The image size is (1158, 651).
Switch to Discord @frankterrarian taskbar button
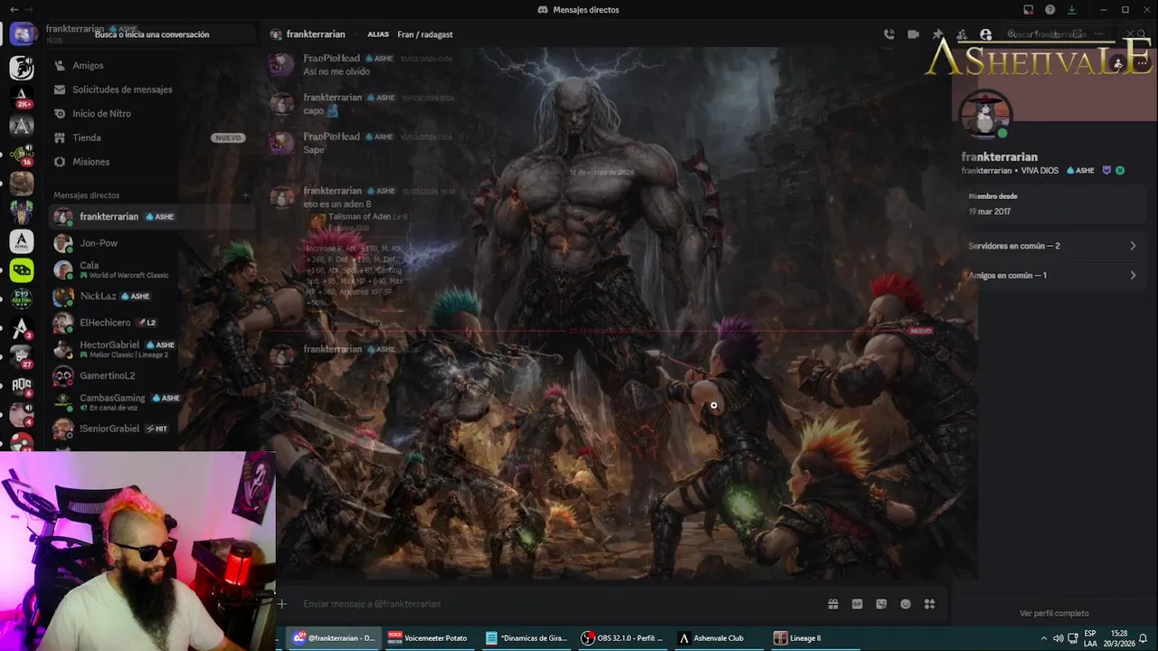pyautogui.click(x=334, y=638)
